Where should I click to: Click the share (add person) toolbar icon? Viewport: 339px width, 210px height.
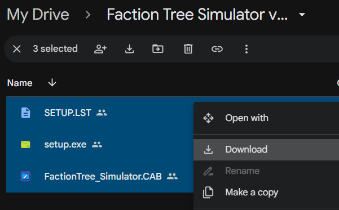click(100, 49)
